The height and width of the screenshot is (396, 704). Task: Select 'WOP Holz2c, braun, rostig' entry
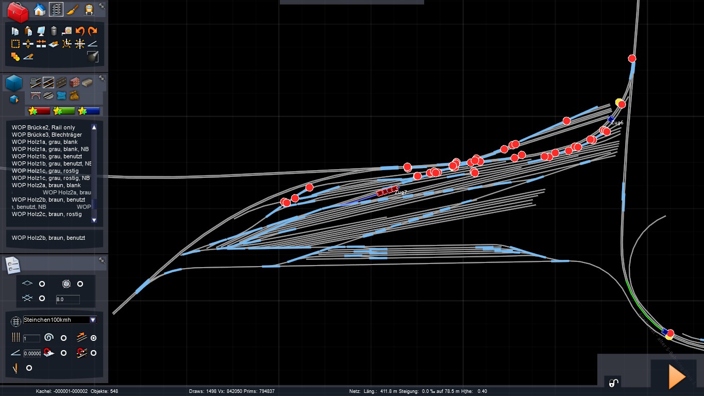(x=47, y=214)
